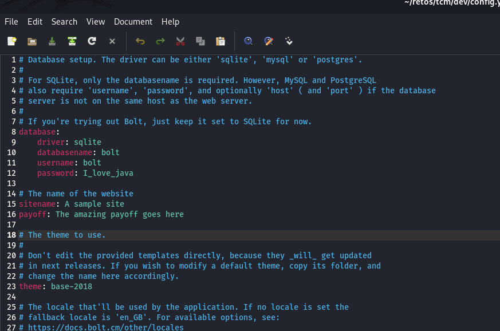
Task: Click the Save As toolbar icon
Action: pyautogui.click(x=72, y=41)
